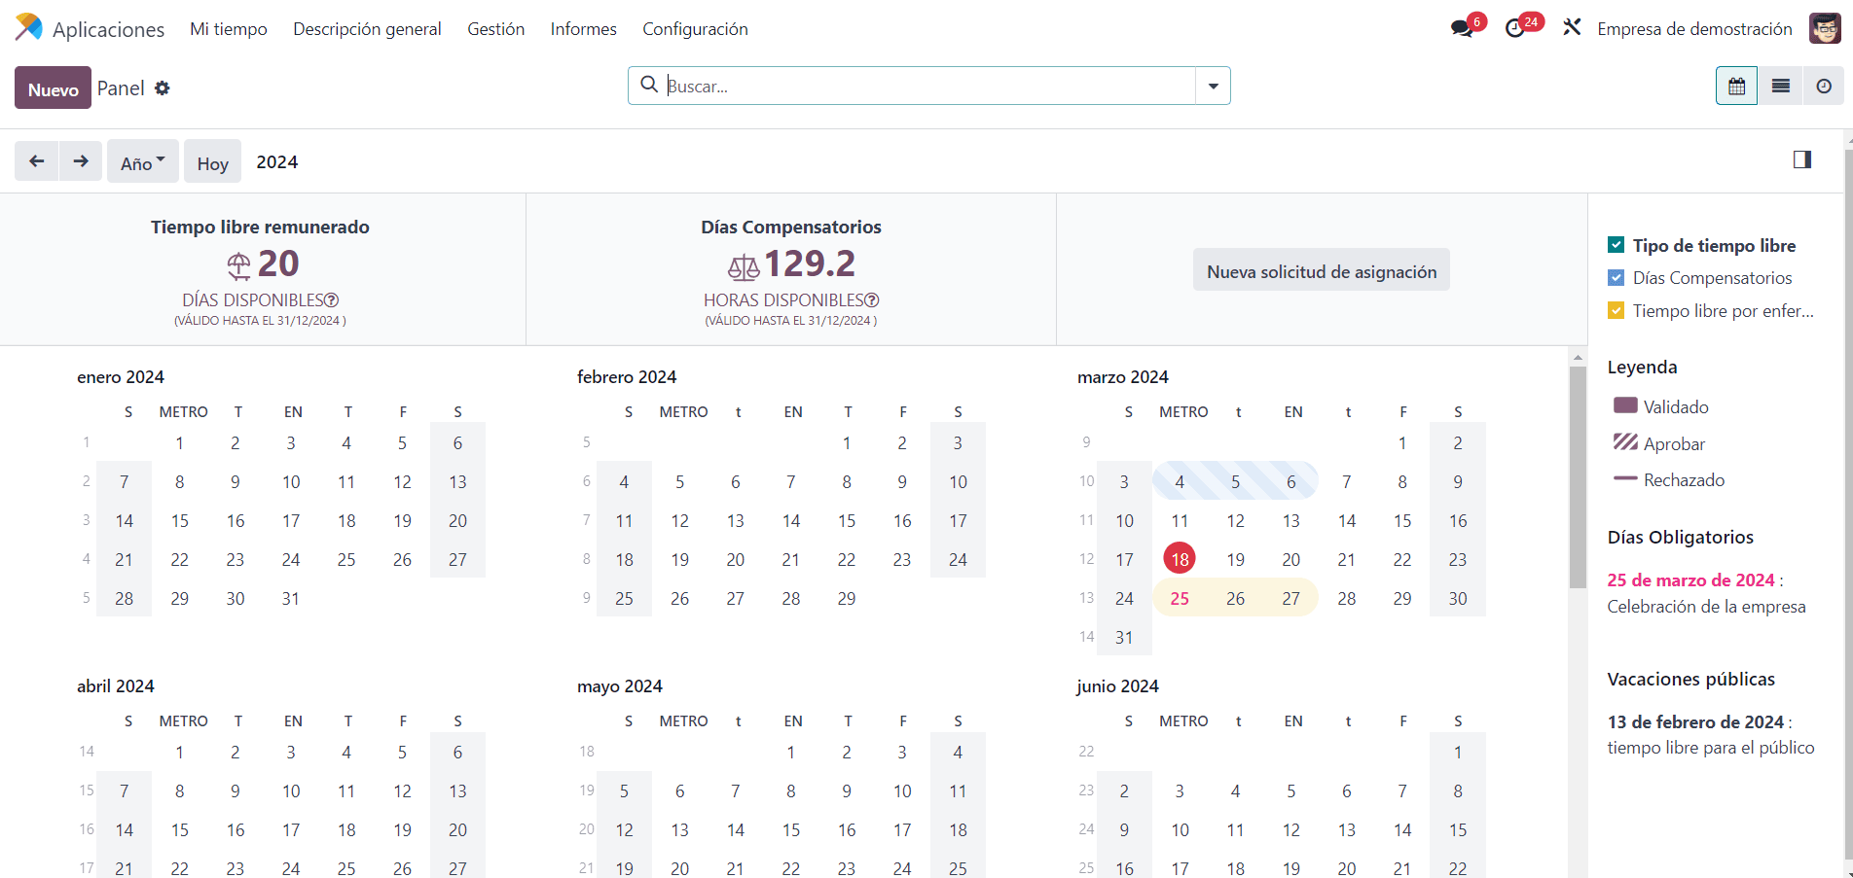Select February 29 in febrero 2024
The image size is (1853, 878).
coord(847,598)
